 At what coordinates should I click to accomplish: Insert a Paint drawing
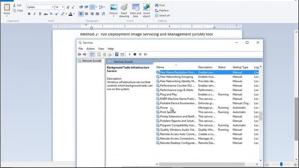click(124, 10)
